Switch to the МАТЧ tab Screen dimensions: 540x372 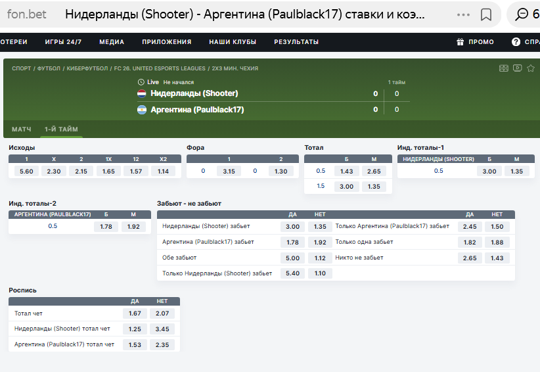[x=22, y=129]
